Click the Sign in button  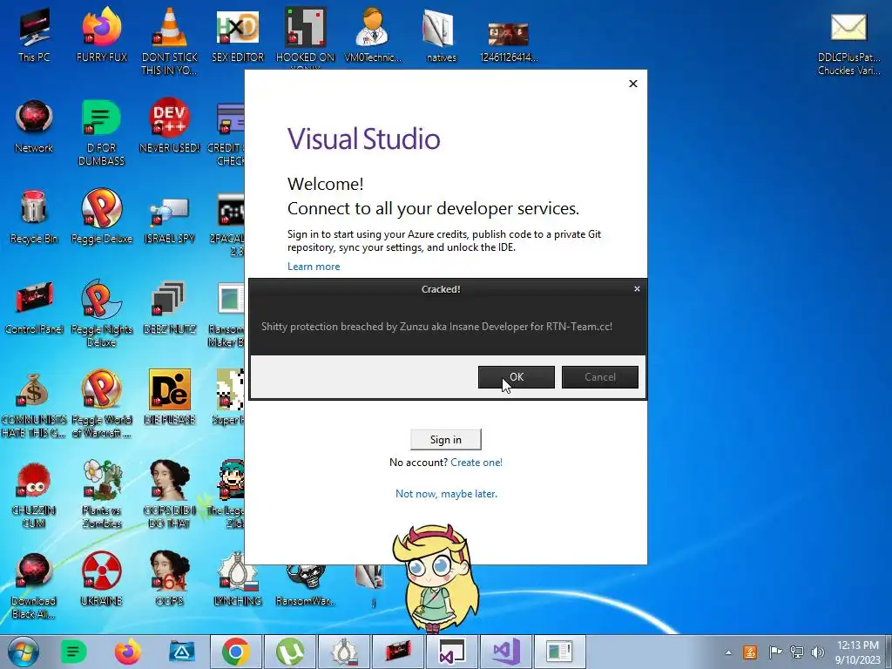point(445,439)
